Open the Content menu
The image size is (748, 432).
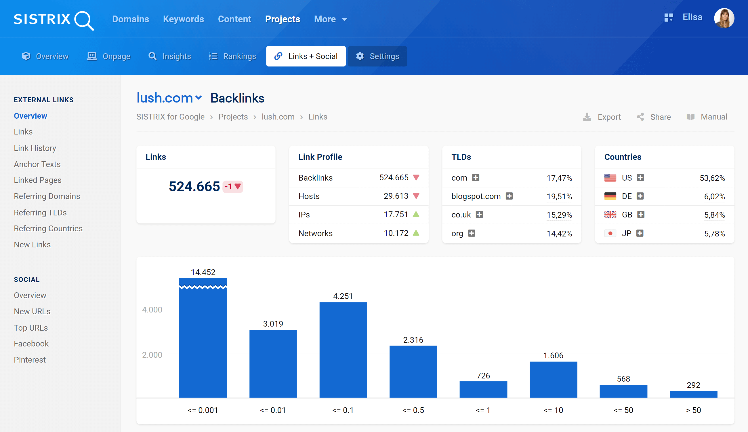[x=234, y=19]
